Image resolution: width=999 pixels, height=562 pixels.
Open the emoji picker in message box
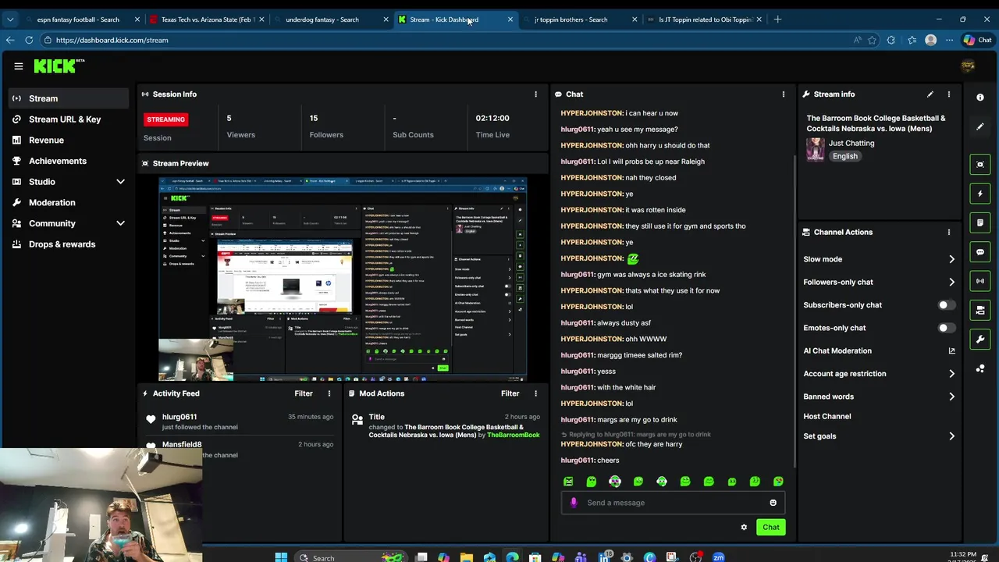[x=773, y=503]
